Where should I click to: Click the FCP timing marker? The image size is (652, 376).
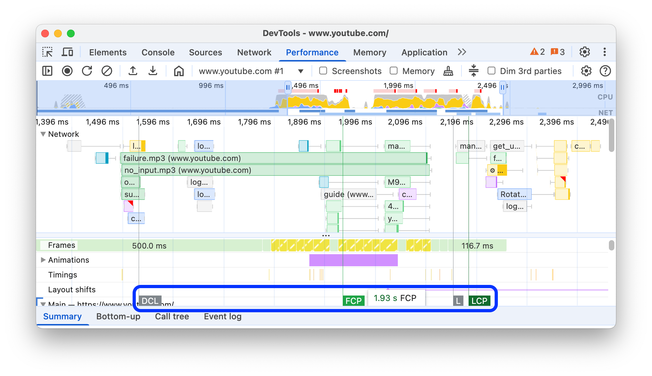point(354,300)
